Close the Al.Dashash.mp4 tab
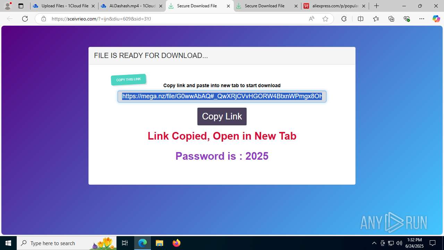Image resolution: width=444 pixels, height=250 pixels. [161, 6]
